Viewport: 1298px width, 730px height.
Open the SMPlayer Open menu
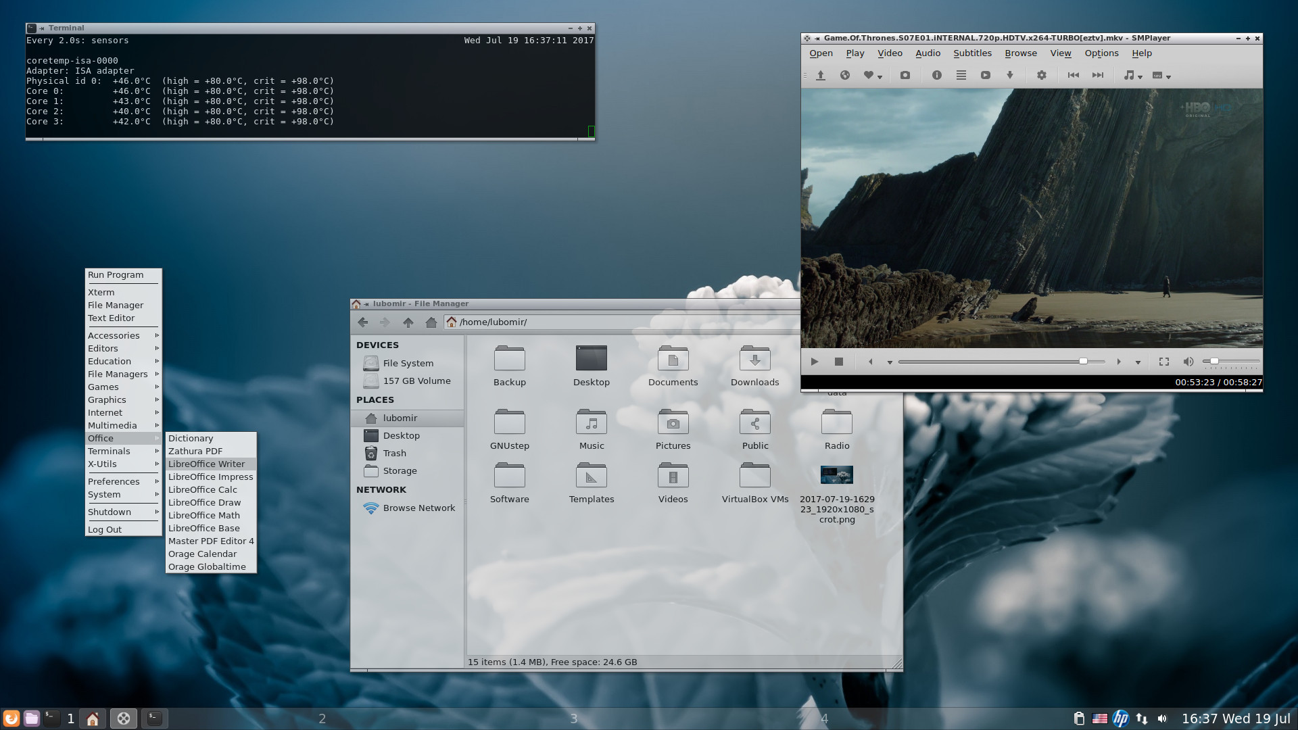(x=821, y=53)
